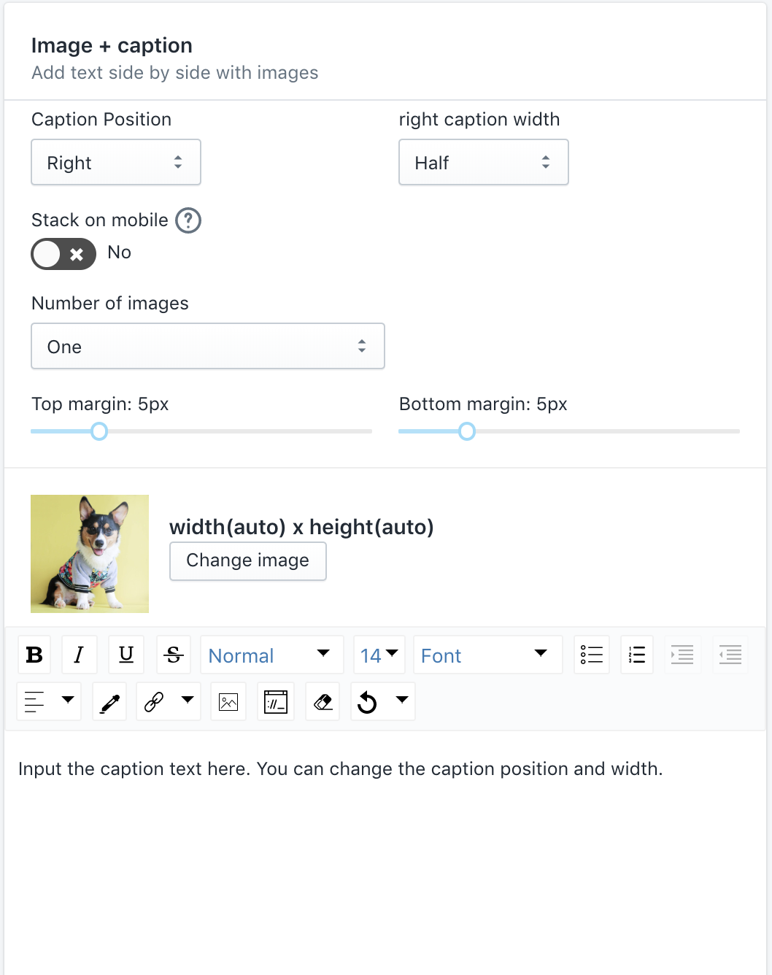Insert an image into the caption
772x975 pixels.
(x=228, y=701)
